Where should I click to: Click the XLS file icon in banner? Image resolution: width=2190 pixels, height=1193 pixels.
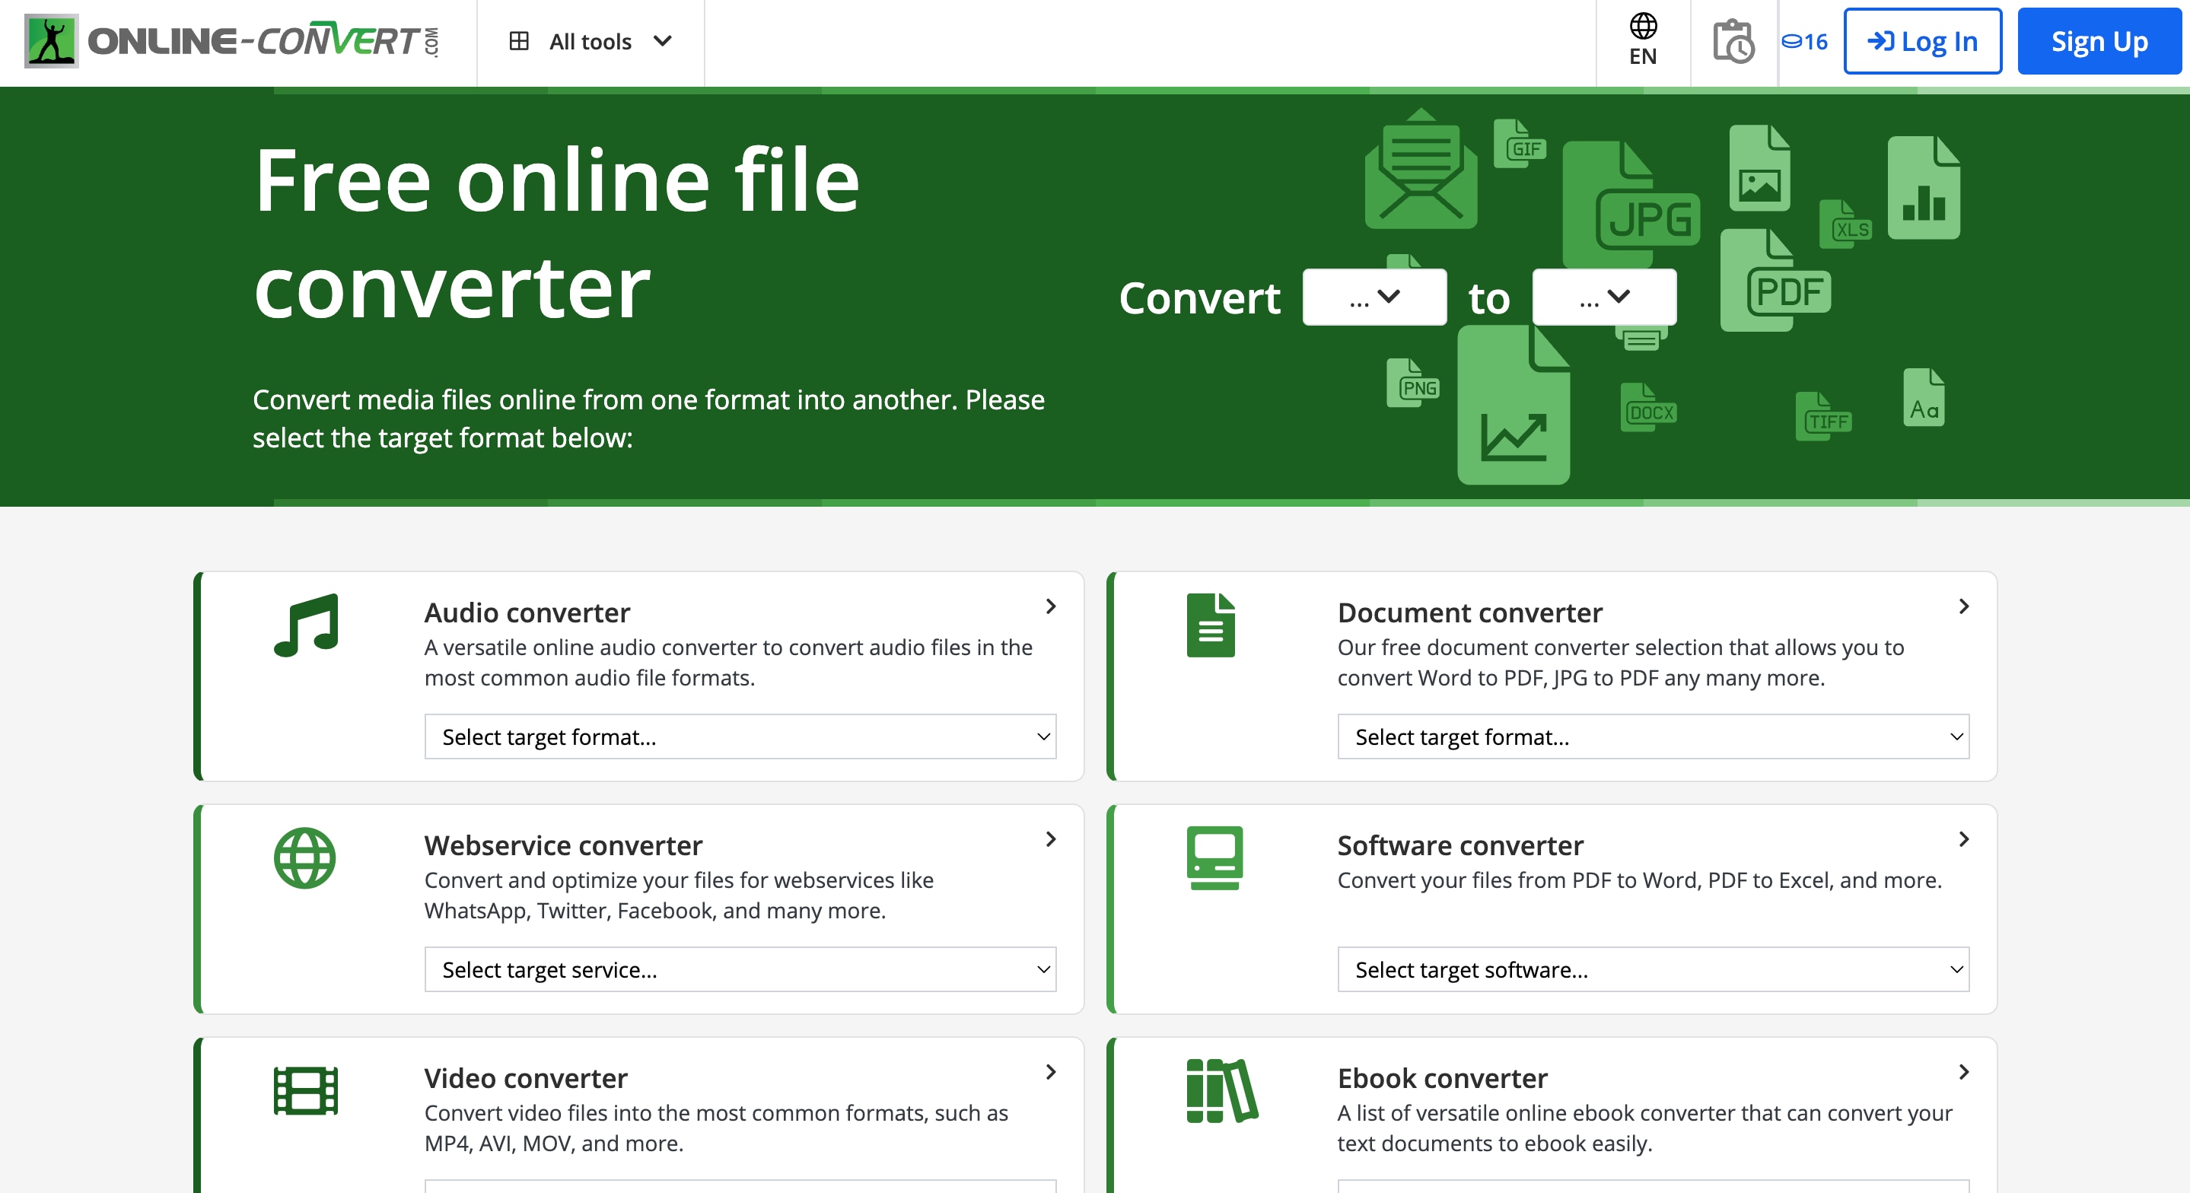click(1846, 224)
